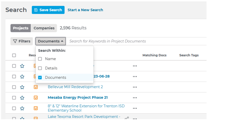Star Bellevue Mill Redevelopment 2

[22, 87]
